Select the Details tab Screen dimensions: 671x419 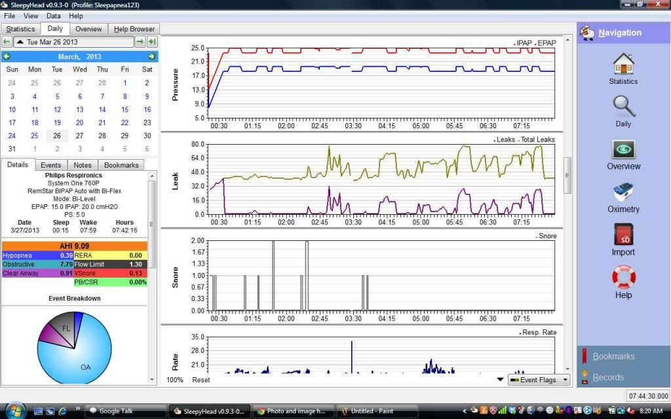coord(18,164)
